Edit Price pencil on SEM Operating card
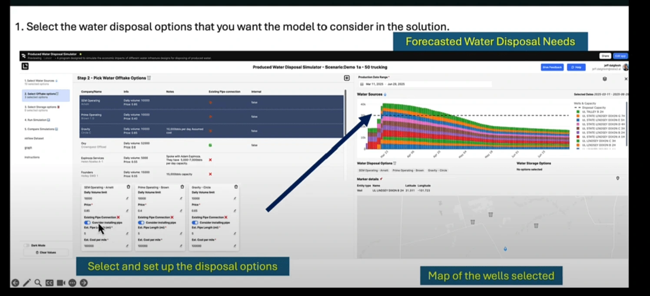Image resolution: width=650 pixels, height=296 pixels. 127,210
